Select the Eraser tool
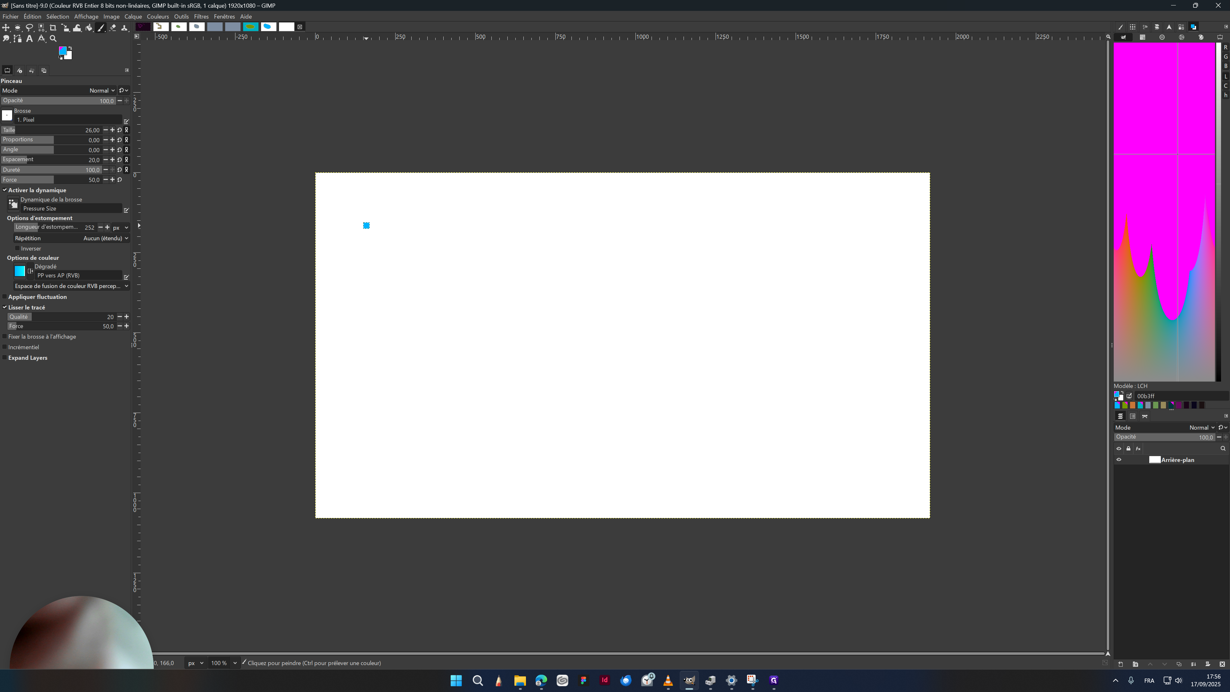1230x692 pixels. (x=113, y=27)
